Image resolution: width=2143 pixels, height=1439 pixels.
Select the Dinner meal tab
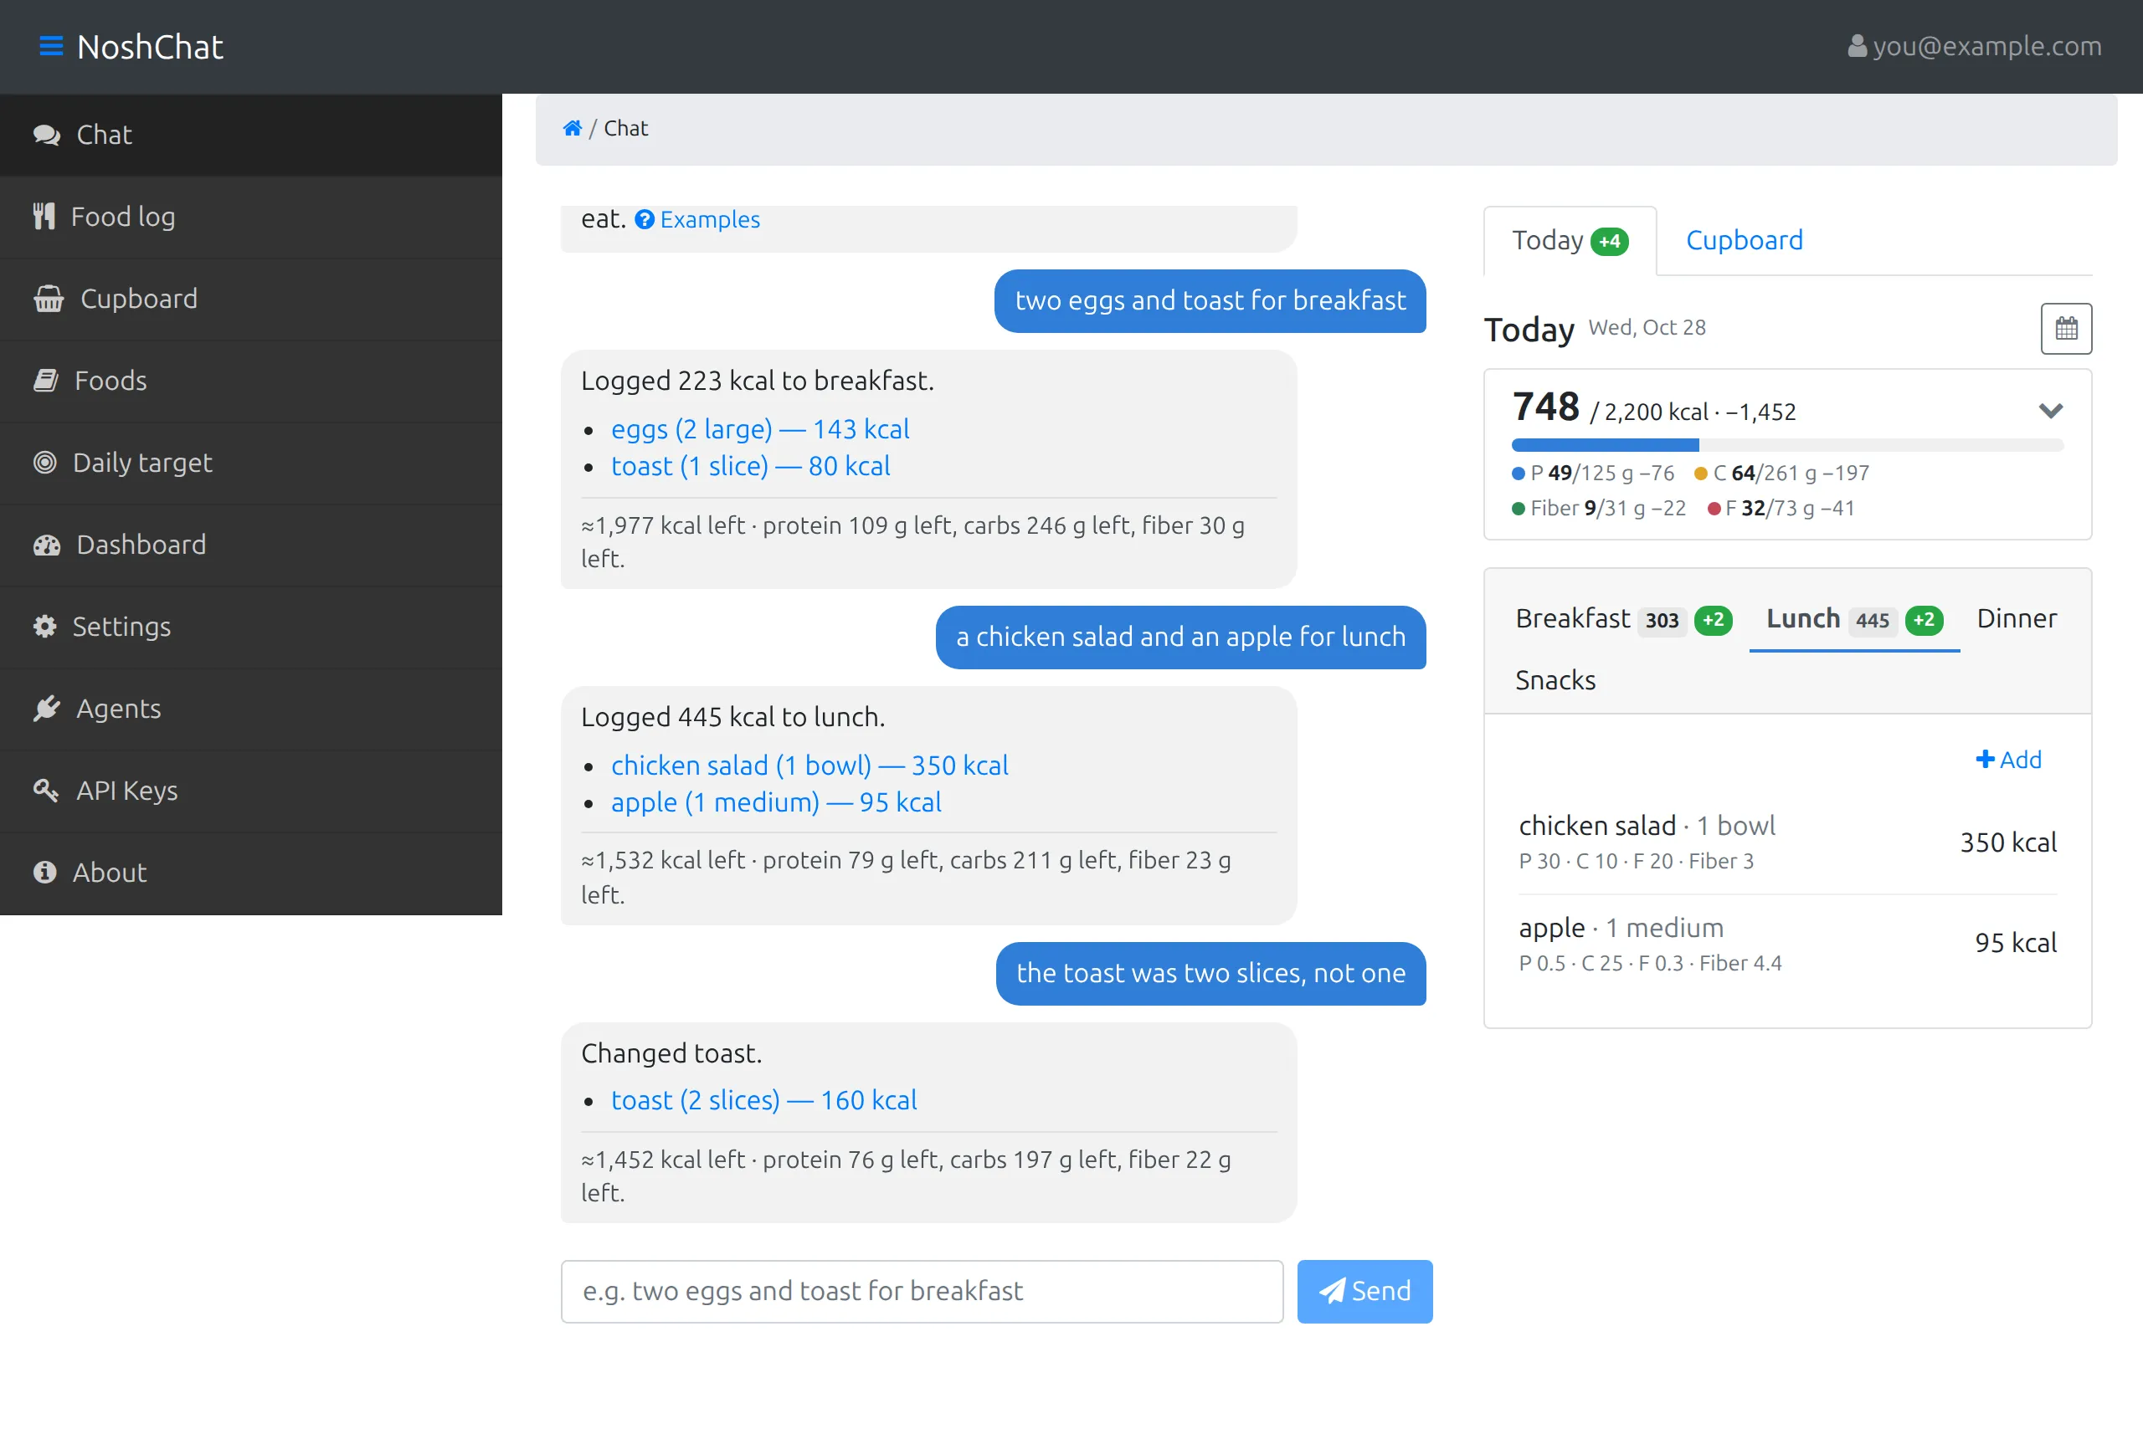[2017, 619]
